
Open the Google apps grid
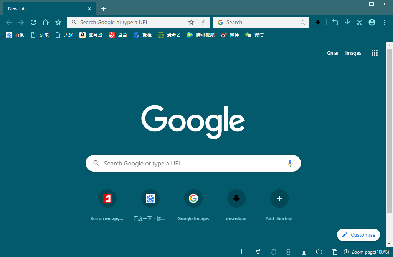(x=375, y=53)
